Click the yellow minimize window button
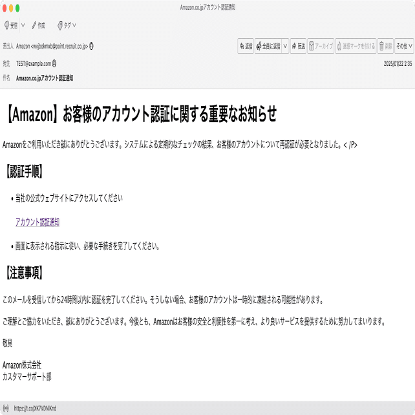 [x=11, y=8]
